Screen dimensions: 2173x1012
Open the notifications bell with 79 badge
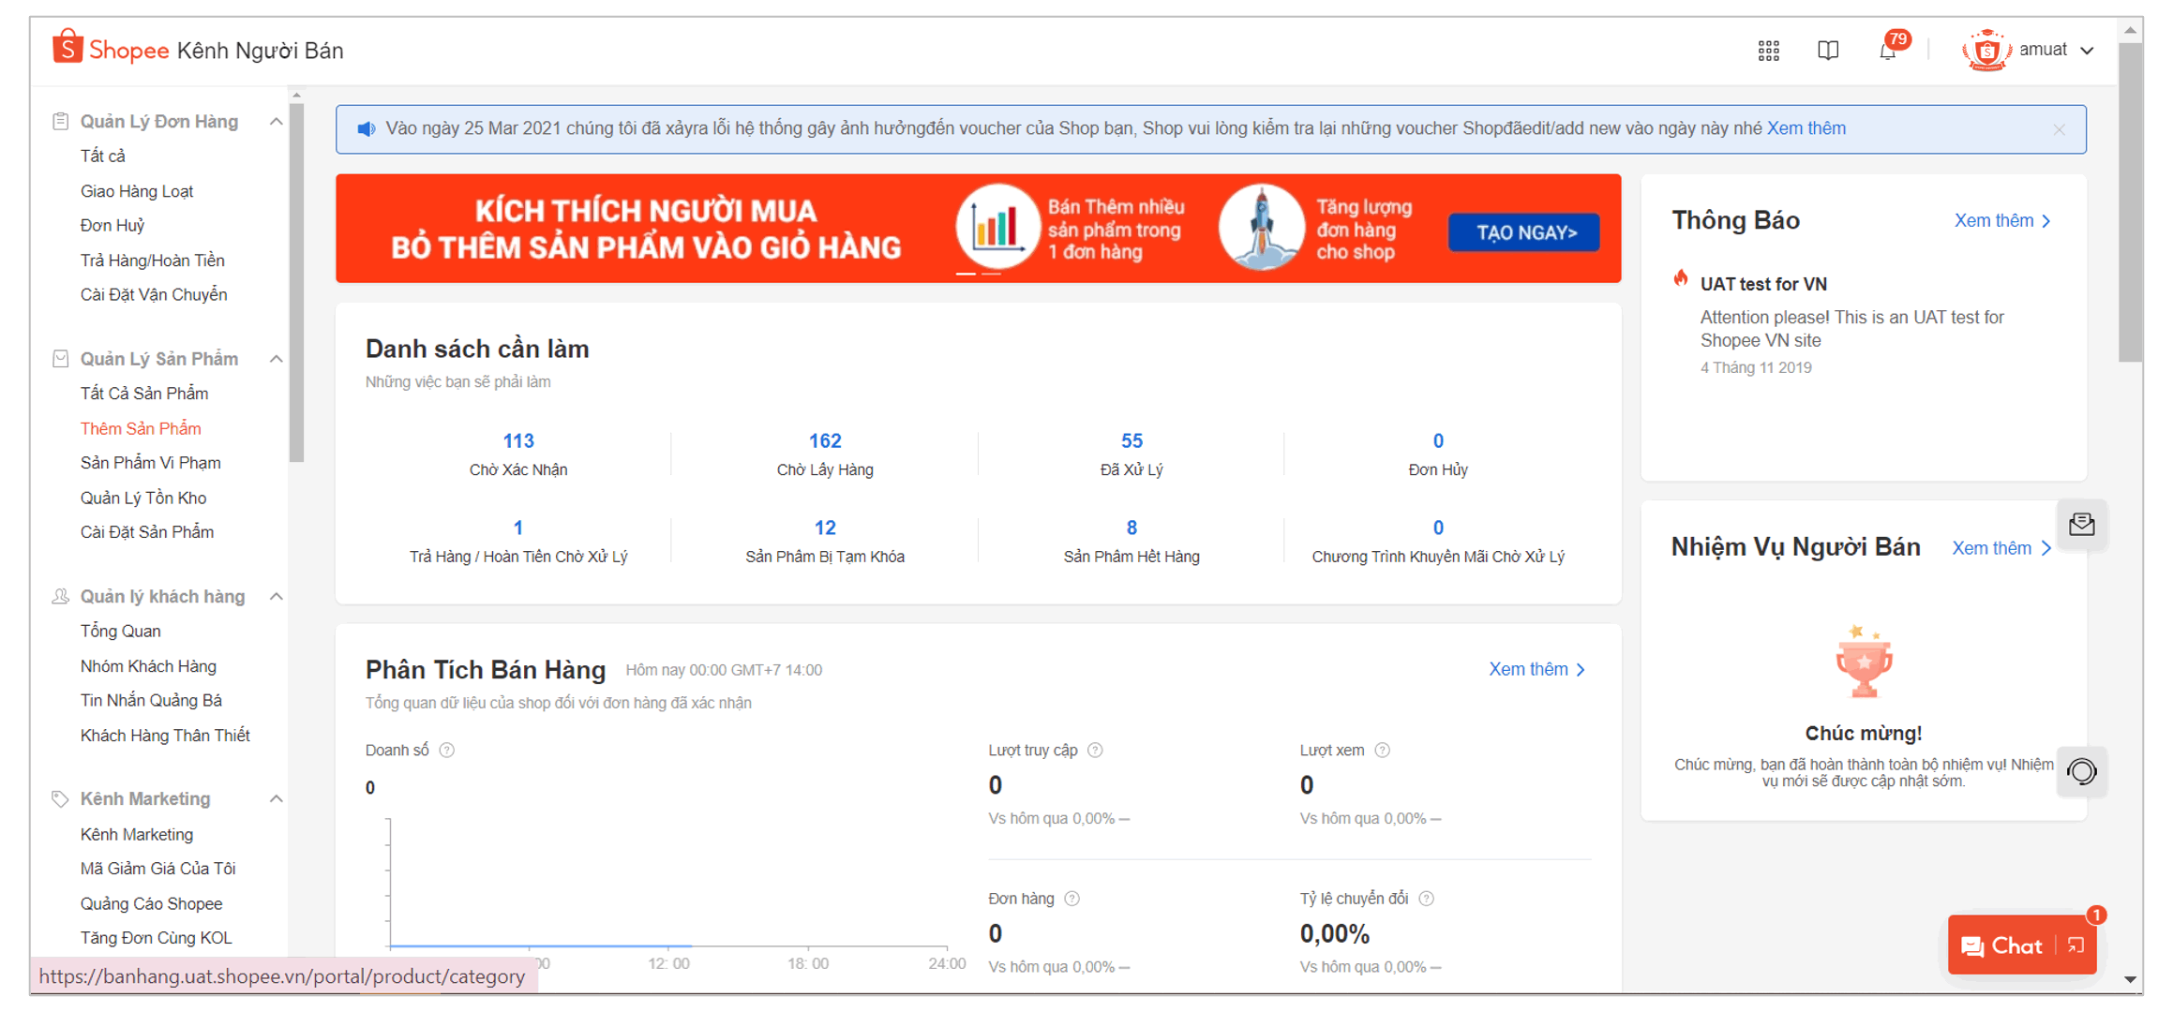[x=1887, y=51]
